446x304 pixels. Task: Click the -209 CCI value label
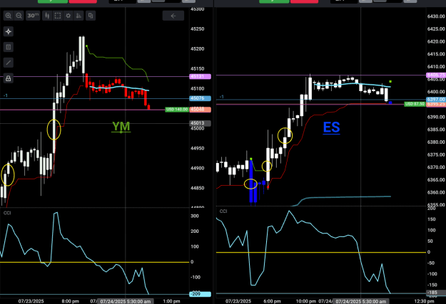201,294
